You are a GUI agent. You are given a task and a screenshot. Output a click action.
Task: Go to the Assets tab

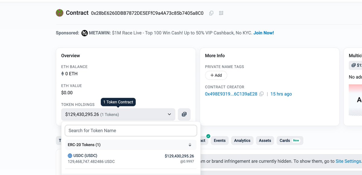265,140
